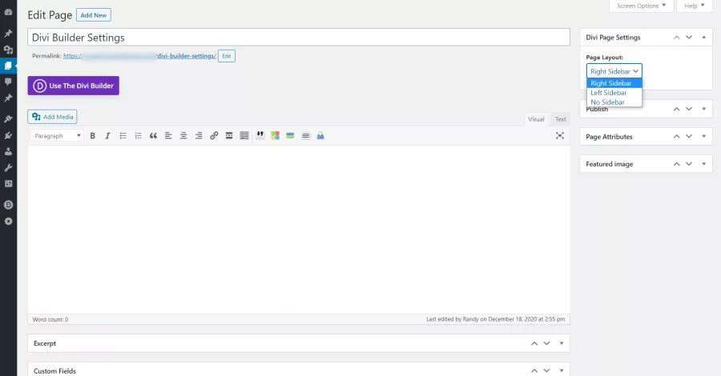Click inside the empty content editor area
Screen dimensions: 721x376
click(299, 229)
